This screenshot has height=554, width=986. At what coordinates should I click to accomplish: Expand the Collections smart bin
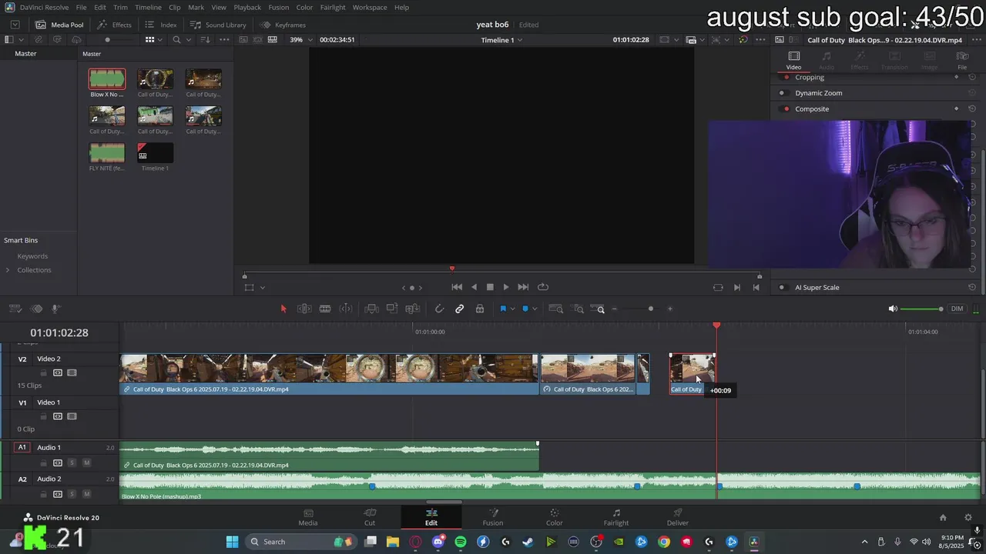tap(8, 270)
